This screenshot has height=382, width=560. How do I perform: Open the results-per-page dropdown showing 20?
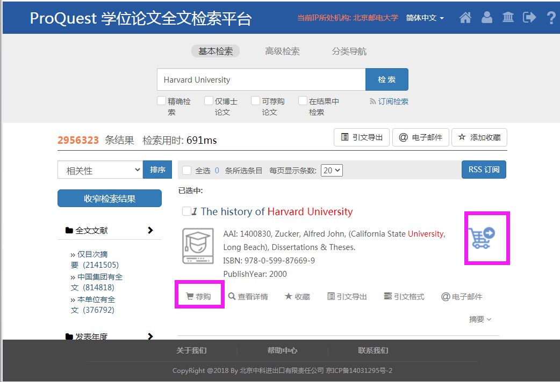332,171
